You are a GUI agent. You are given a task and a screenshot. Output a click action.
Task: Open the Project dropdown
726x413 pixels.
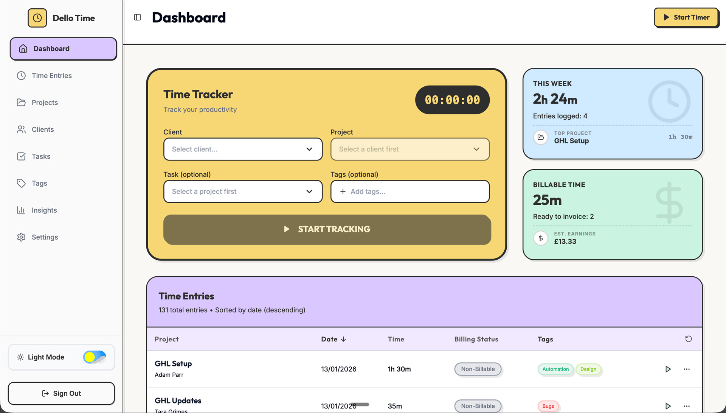(x=410, y=149)
